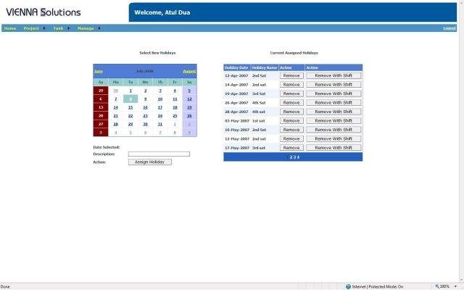Click Remove With Shift for 03-May-2007

click(333, 121)
